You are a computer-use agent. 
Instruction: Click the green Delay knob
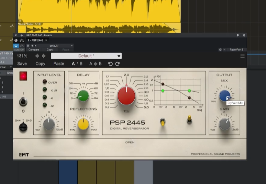coord(83,96)
